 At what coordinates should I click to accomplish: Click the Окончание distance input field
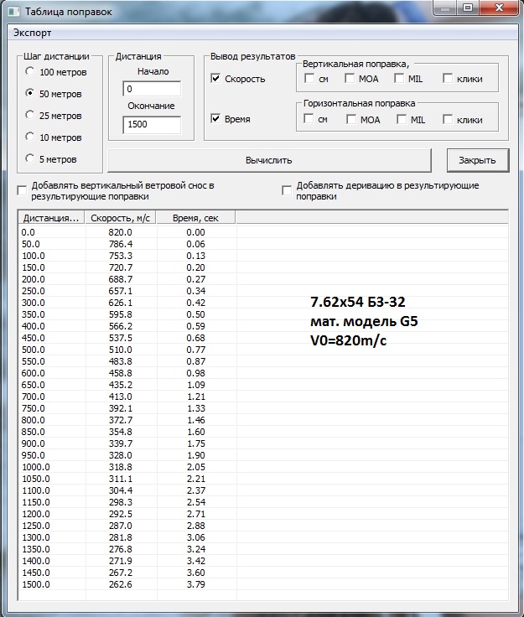(x=152, y=124)
